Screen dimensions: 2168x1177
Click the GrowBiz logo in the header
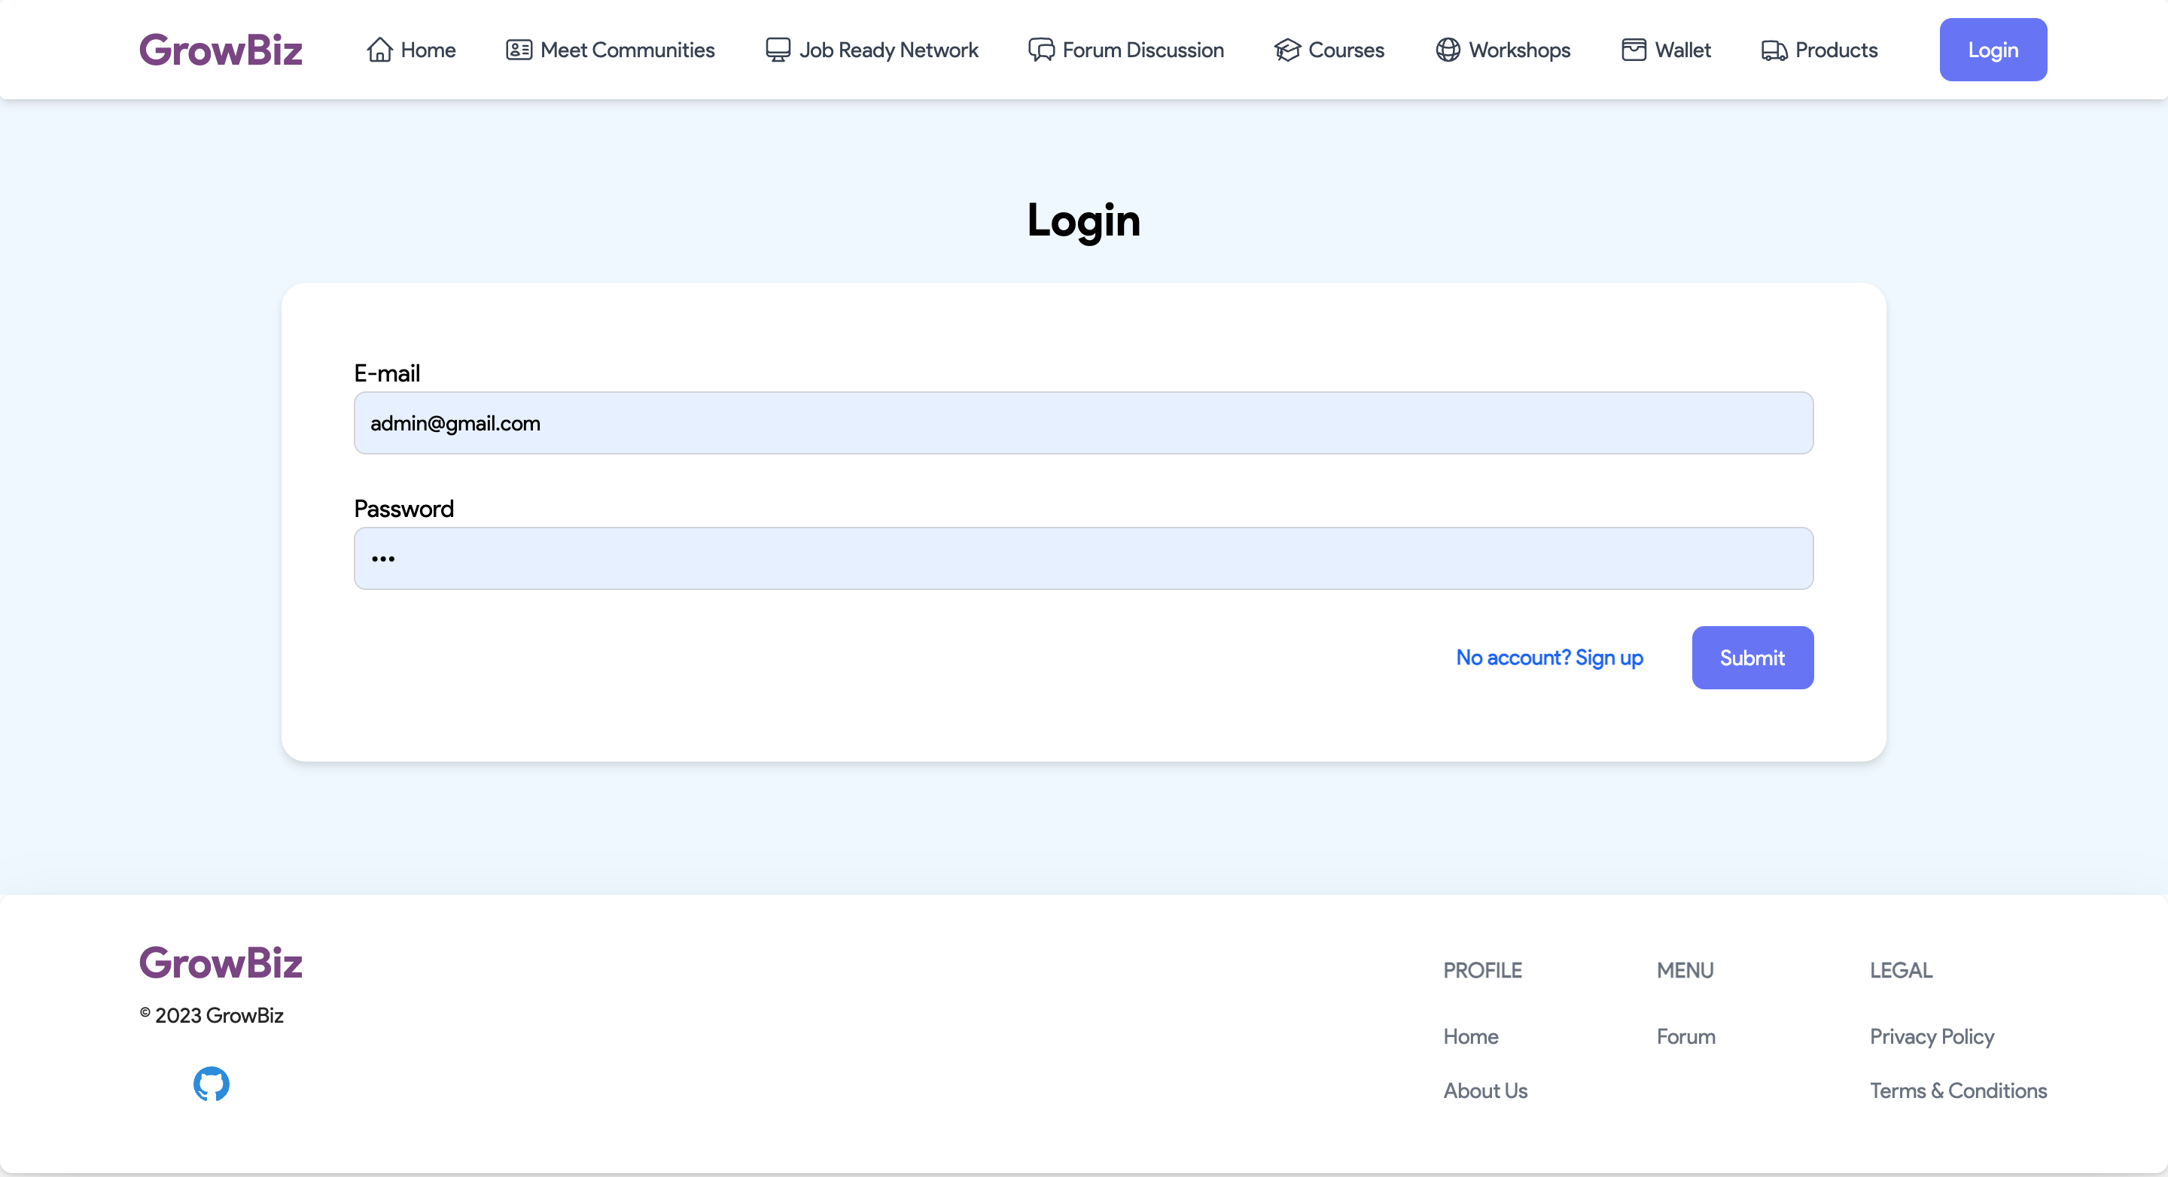tap(221, 49)
